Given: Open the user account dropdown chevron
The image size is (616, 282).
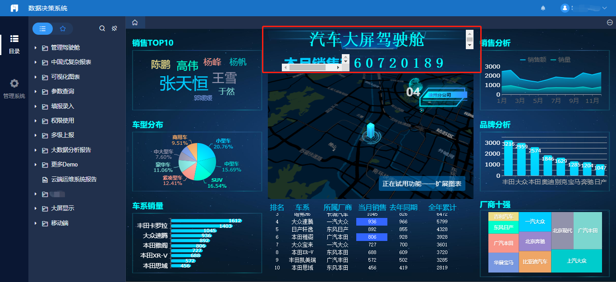Looking at the screenshot, I should pyautogui.click(x=604, y=8).
